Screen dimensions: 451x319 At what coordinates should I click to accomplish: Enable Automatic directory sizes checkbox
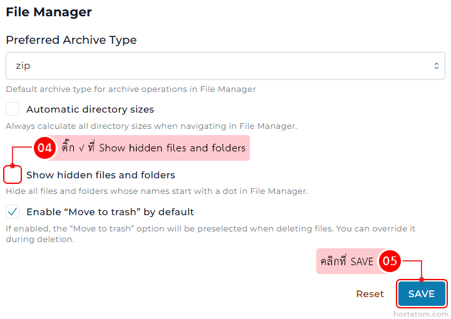tap(13, 109)
